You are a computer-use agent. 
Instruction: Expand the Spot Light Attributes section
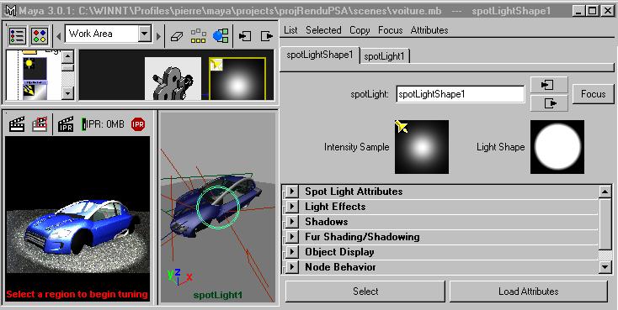291,192
